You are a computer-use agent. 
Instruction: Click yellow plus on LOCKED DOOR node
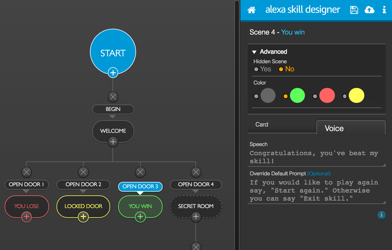tap(83, 217)
